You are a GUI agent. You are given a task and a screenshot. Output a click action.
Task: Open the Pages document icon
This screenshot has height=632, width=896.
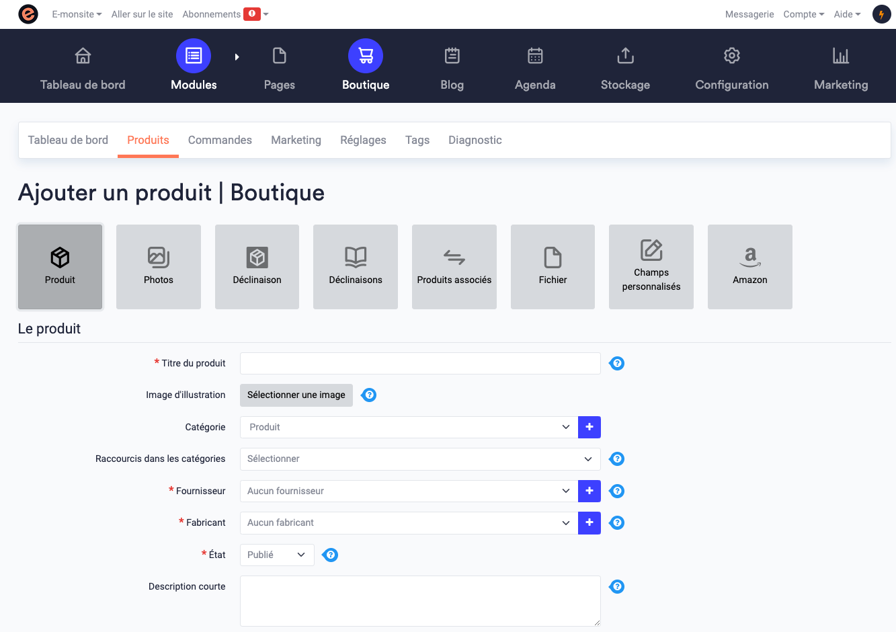coord(280,56)
